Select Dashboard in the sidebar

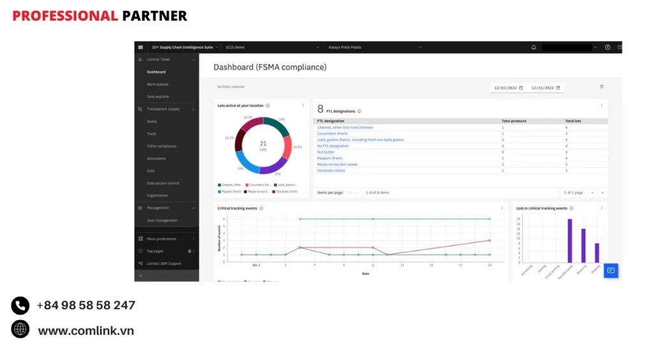click(156, 72)
